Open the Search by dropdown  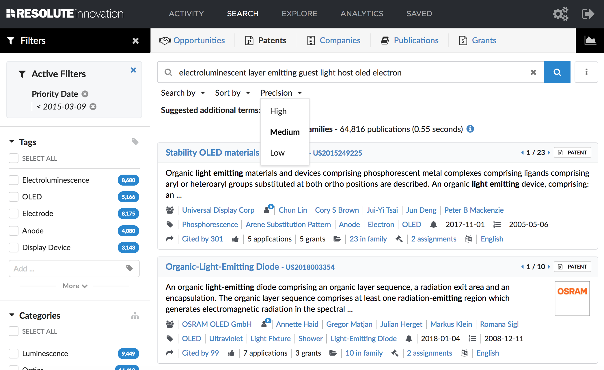click(183, 93)
